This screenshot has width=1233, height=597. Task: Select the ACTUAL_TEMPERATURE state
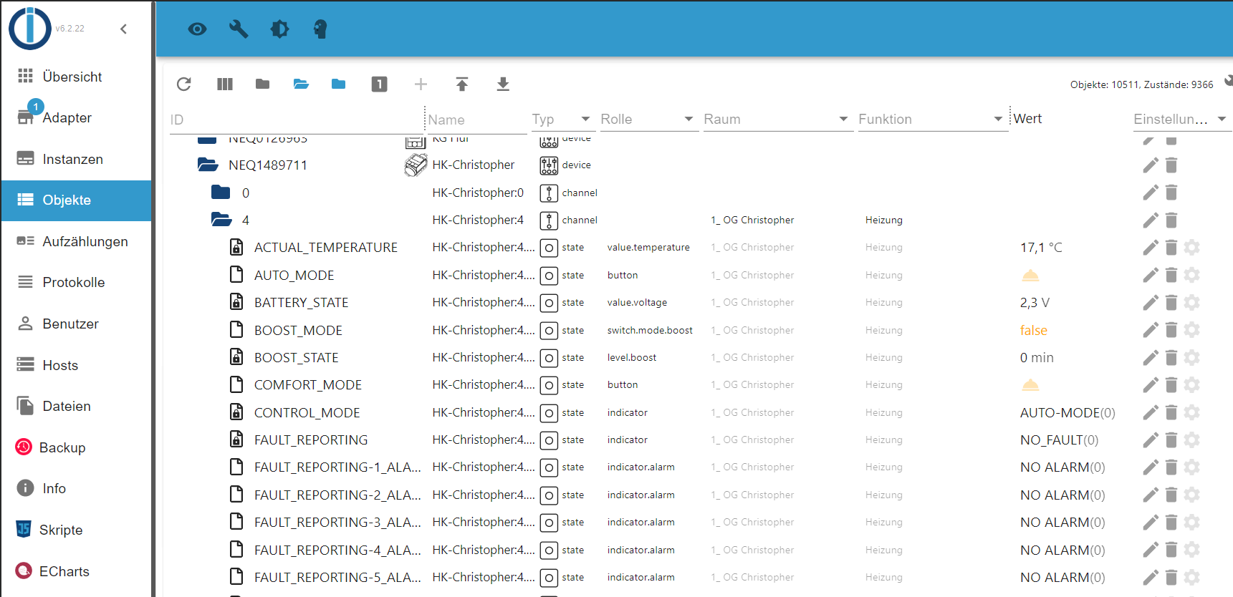pos(326,248)
